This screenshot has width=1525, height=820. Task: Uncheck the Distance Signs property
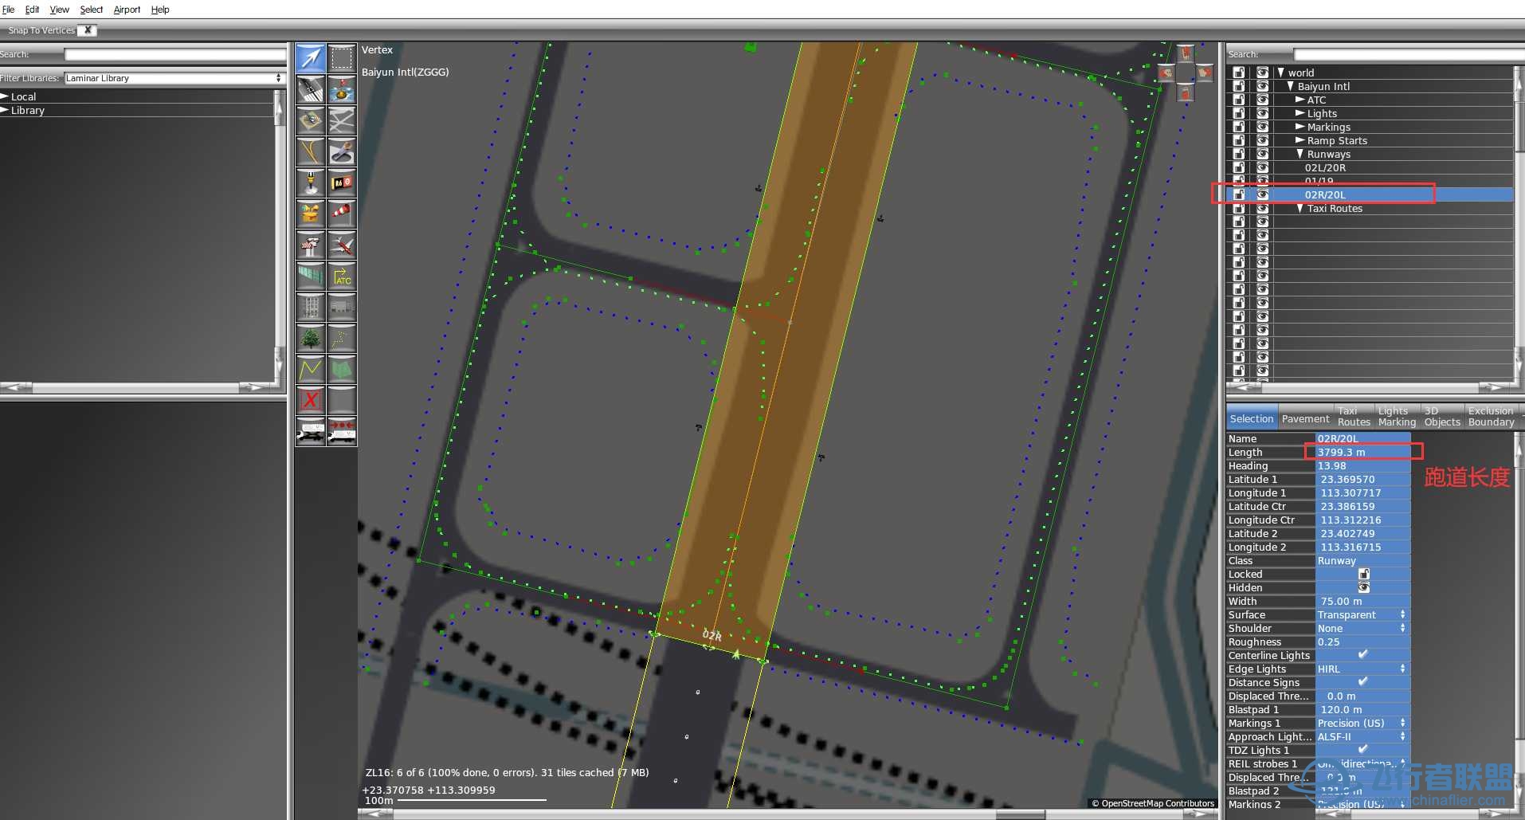click(1362, 682)
